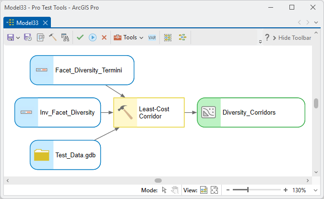Maximize the ArcGIS Pro window
Image resolution: width=324 pixels, height=199 pixels.
(x=292, y=7)
